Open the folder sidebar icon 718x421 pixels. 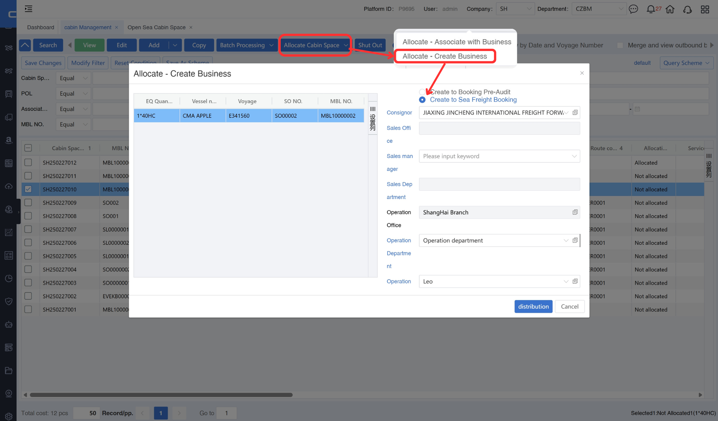(9, 371)
